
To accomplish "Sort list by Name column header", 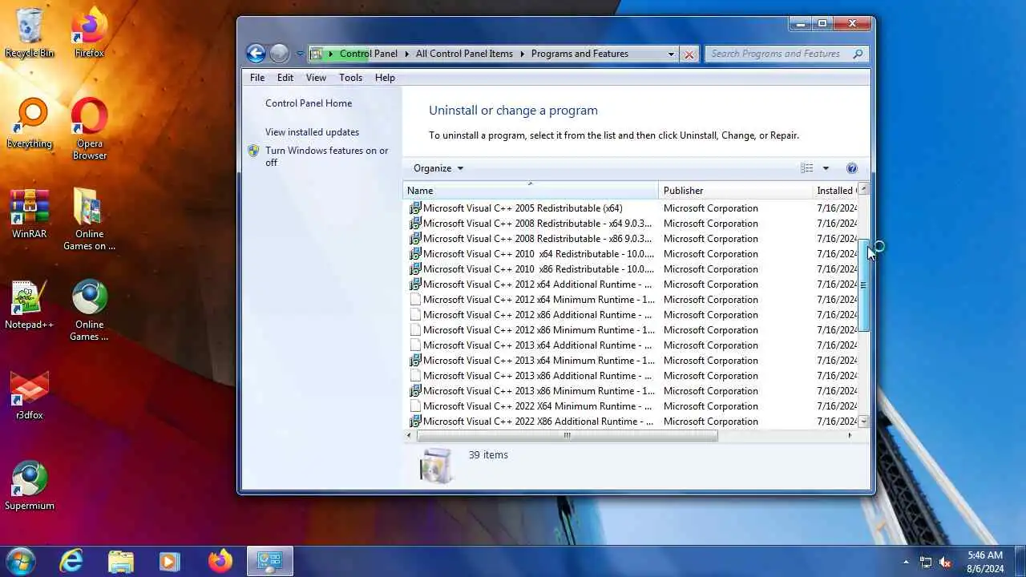I will [x=530, y=191].
